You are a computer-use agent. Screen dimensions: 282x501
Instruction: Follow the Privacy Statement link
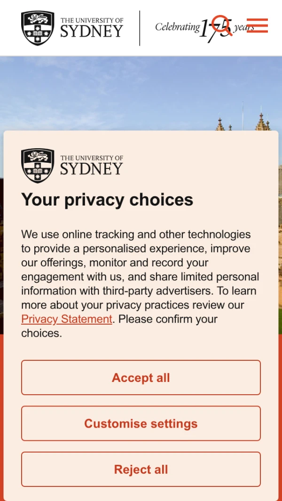pos(67,319)
